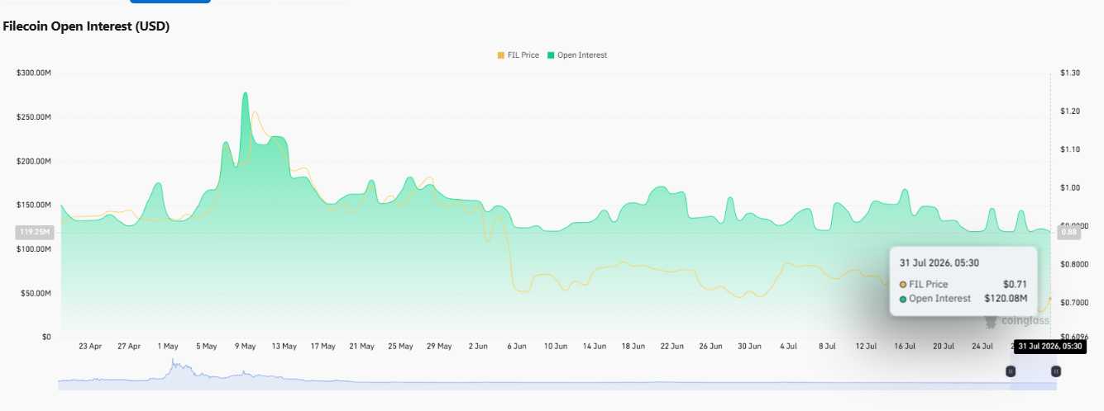Click the 16 Jul date label

point(905,347)
